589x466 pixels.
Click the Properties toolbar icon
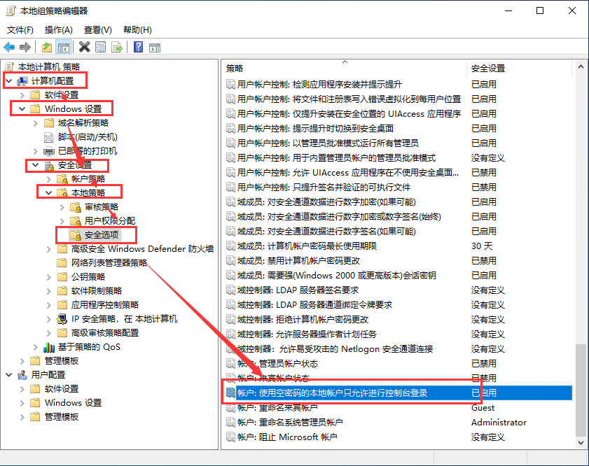pos(101,47)
